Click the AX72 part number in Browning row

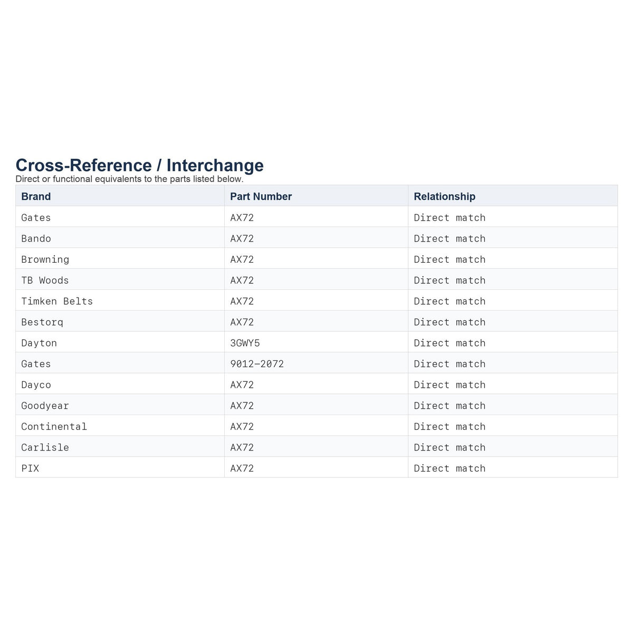point(242,260)
